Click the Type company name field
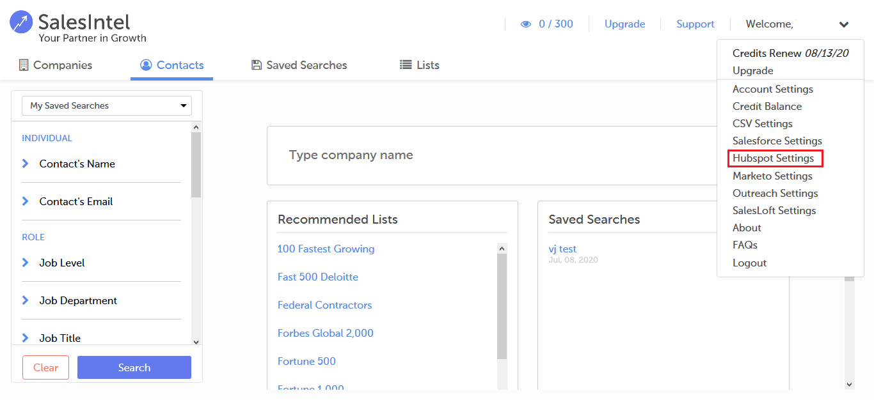This screenshot has height=400, width=874. [493, 155]
